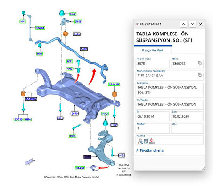
Task: Select the HN3 nut callout
Action: pyautogui.click(x=69, y=69)
